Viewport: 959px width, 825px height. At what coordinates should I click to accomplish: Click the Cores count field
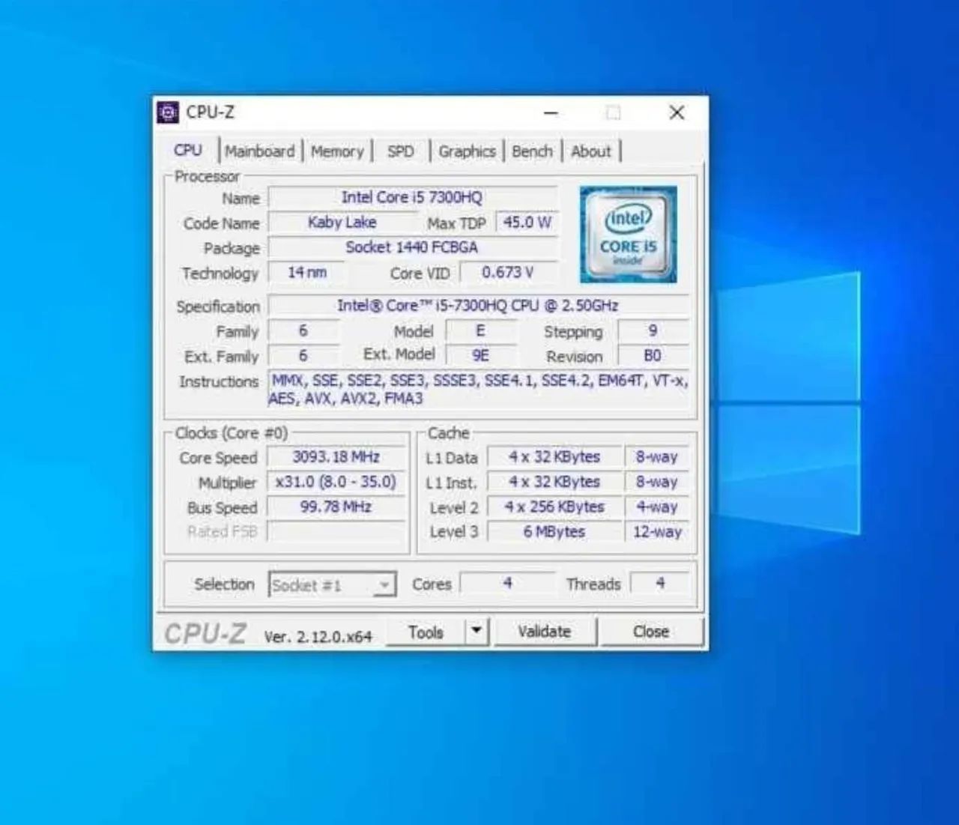tap(508, 583)
